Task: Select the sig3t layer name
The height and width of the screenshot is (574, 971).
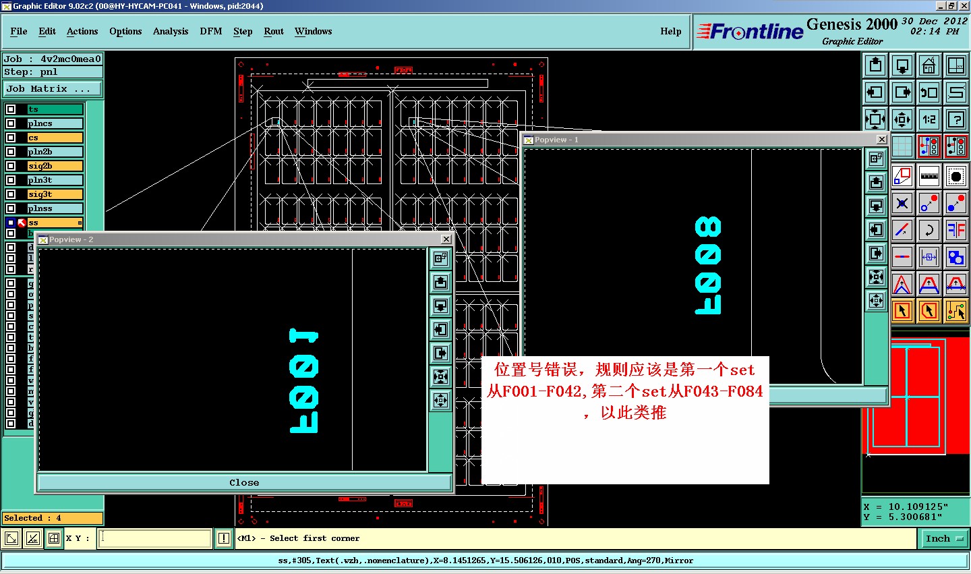Action: click(55, 194)
